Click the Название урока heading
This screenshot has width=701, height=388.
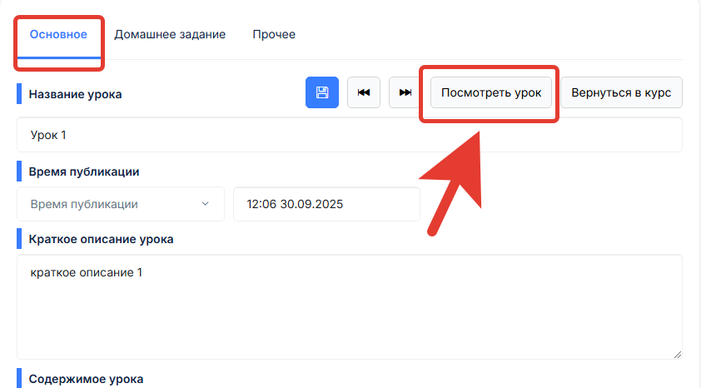[x=75, y=94]
